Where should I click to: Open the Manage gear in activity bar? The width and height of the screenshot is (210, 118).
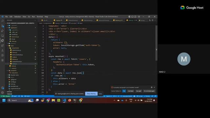(2, 92)
